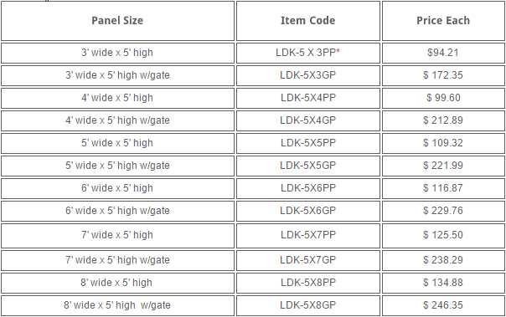Click the Item Code column header
This screenshot has height=317, width=506.
tap(307, 21)
